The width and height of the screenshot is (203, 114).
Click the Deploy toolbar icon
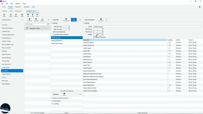[16, 15]
